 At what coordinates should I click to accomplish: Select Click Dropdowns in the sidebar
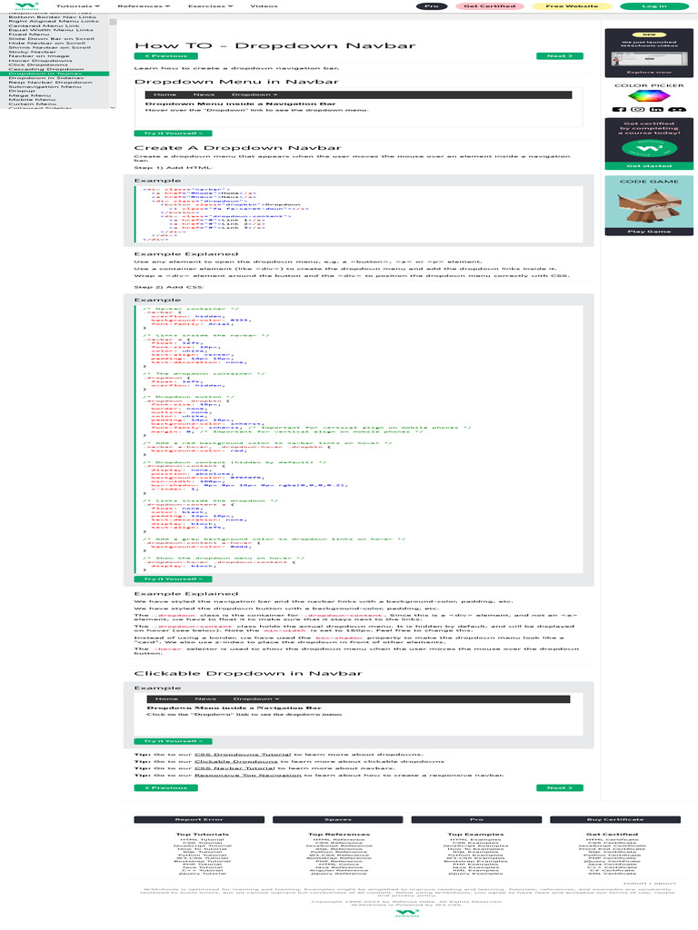[x=38, y=64]
